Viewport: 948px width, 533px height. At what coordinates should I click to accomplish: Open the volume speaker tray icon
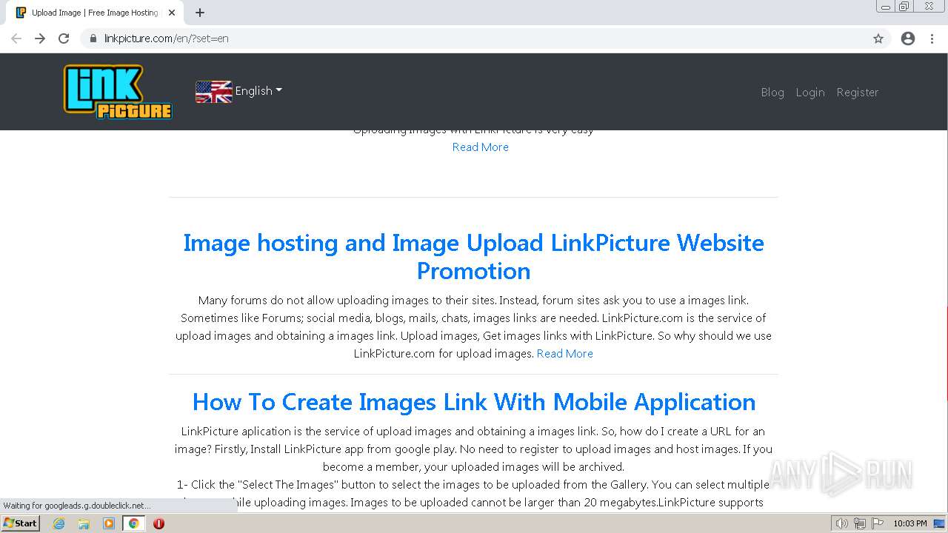[841, 523]
